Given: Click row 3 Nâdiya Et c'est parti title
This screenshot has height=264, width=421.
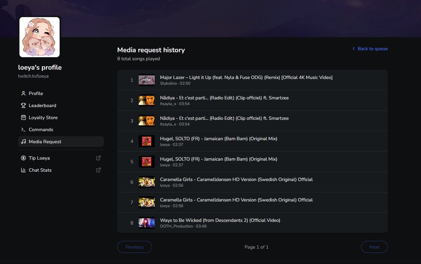Looking at the screenshot, I should 224,118.
